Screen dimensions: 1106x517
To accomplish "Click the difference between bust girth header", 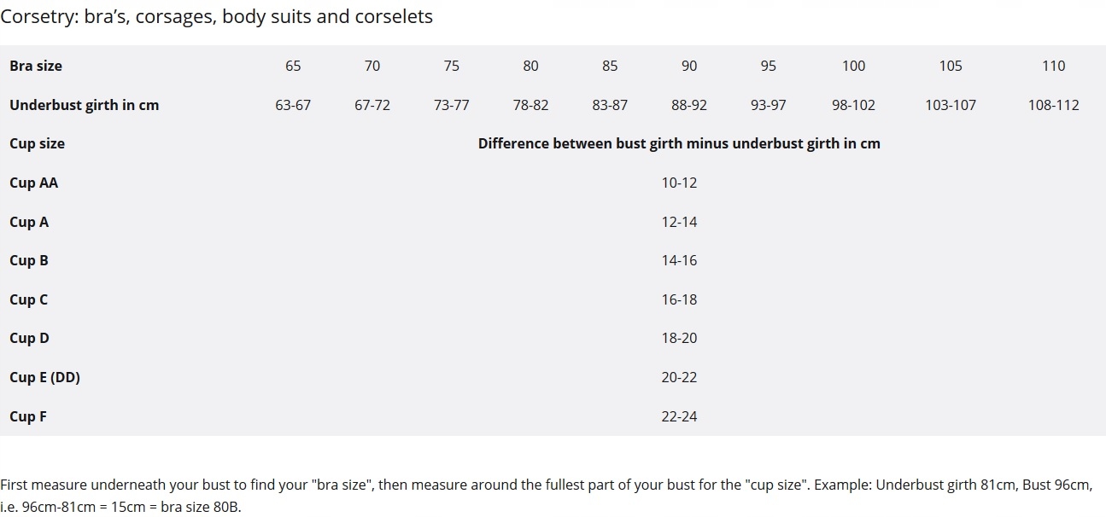I will (679, 143).
